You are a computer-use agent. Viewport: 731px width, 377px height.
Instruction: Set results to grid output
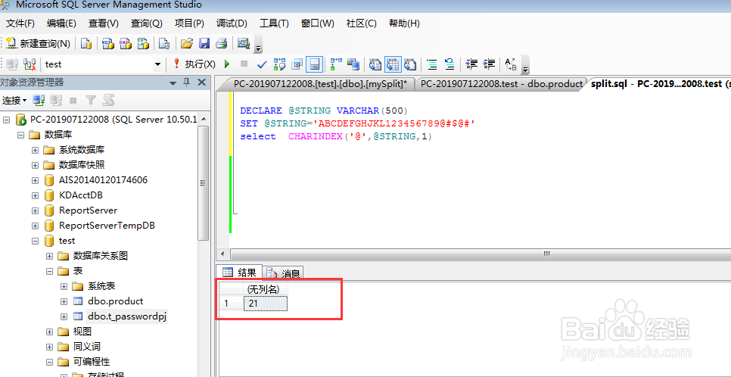click(x=393, y=64)
